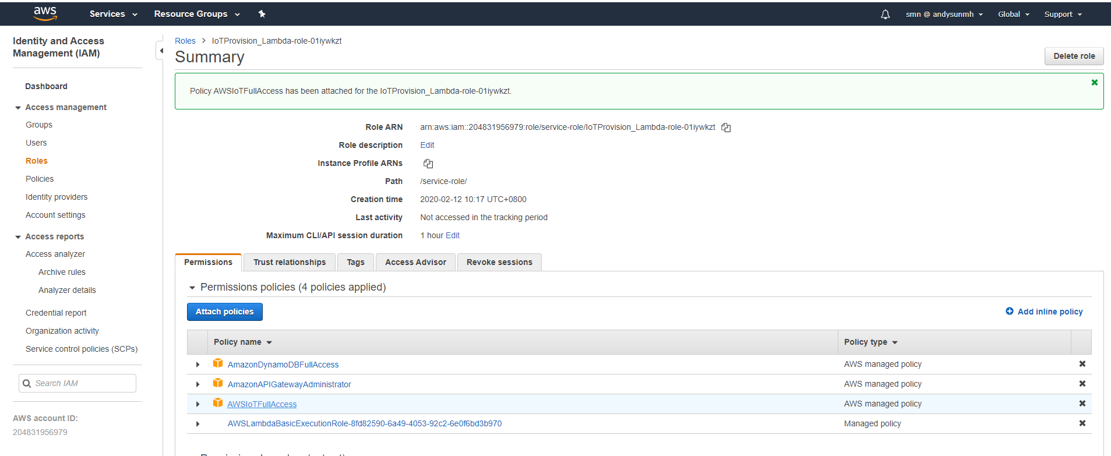Switch to the Trust relationships tab
Screen dimensions: 1111x456
click(x=290, y=262)
